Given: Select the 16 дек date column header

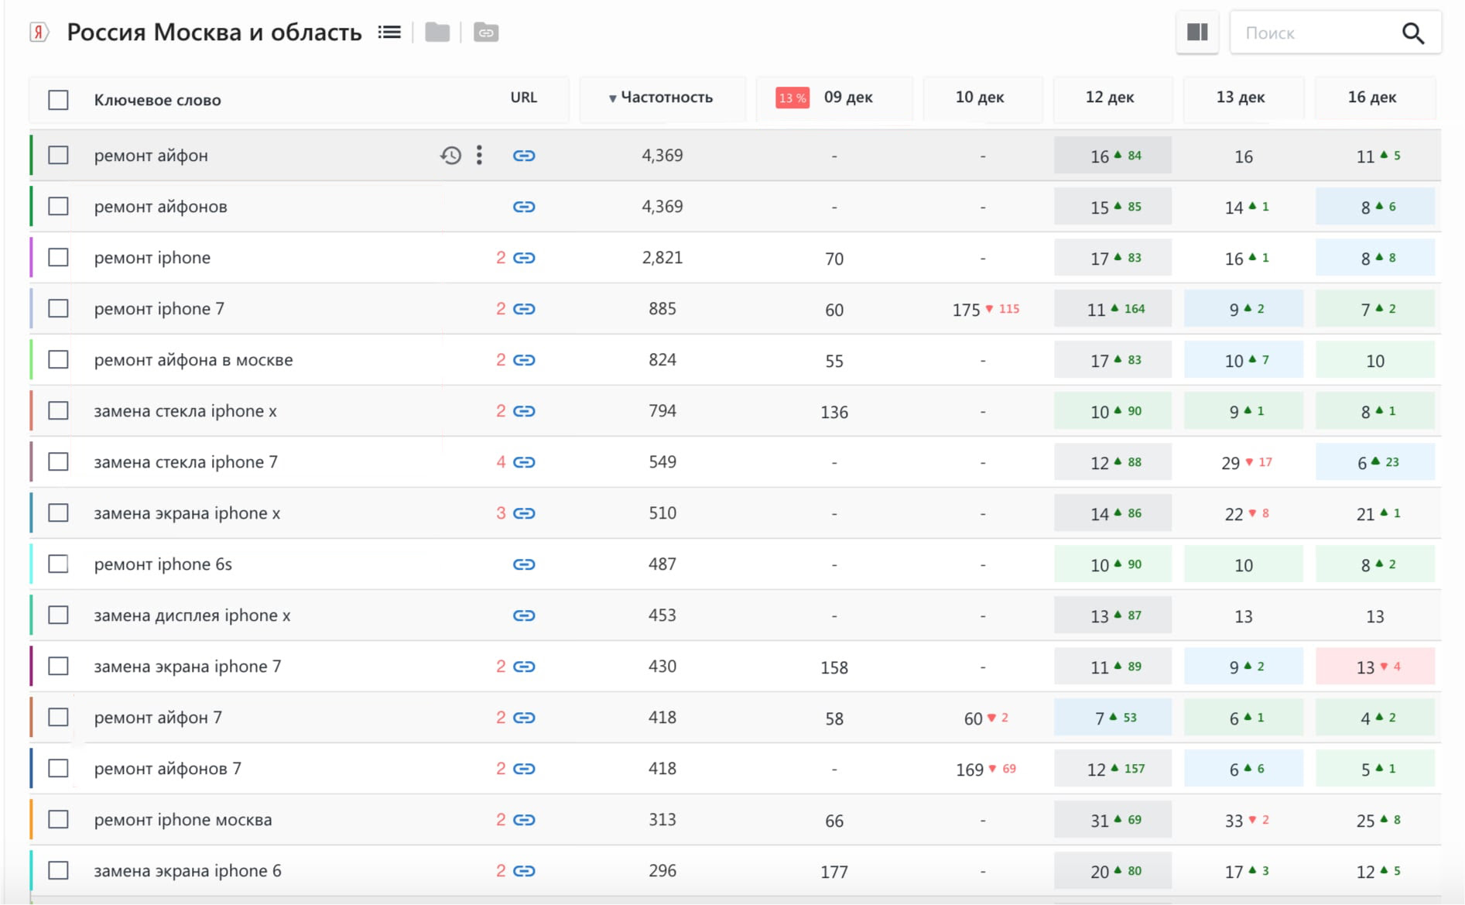Looking at the screenshot, I should (1371, 98).
